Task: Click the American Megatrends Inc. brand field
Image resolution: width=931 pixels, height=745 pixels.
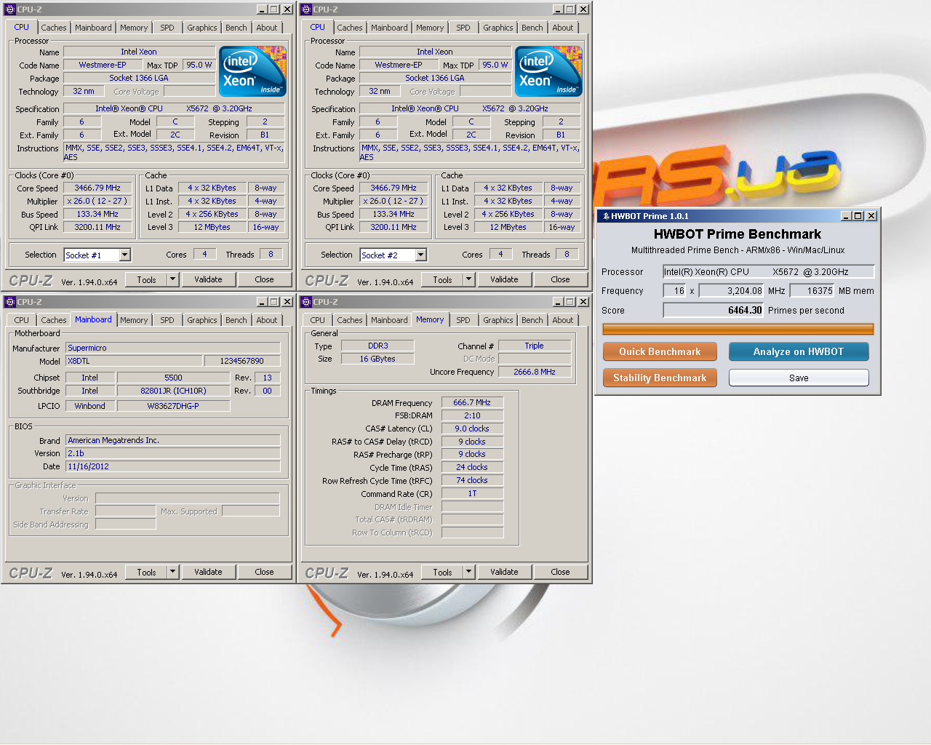Action: coord(173,440)
